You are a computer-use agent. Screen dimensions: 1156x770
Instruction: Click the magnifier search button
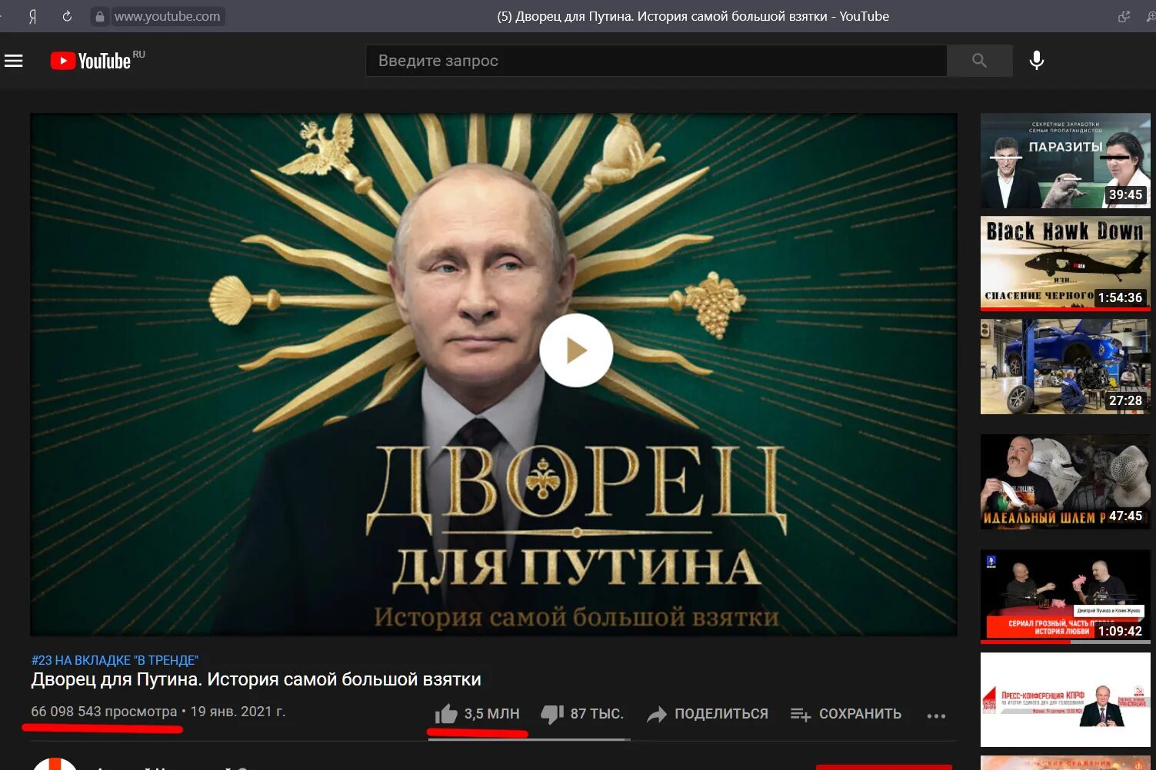(x=979, y=61)
